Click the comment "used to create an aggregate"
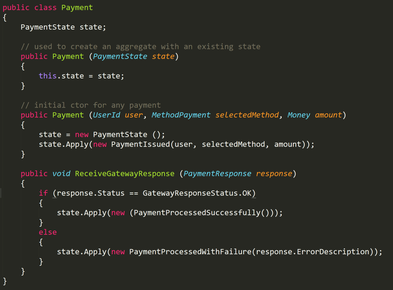This screenshot has height=290, width=393. 95,47
